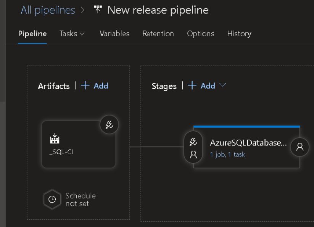
Task: Click the artifact continuous deployment trigger lightning icon
Action: tap(109, 125)
